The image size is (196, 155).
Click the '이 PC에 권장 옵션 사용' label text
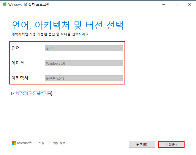34,93
